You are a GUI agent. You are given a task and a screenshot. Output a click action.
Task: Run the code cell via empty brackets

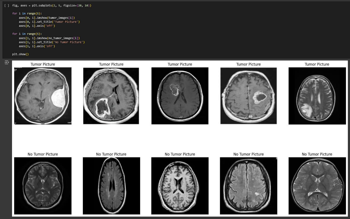[7, 6]
